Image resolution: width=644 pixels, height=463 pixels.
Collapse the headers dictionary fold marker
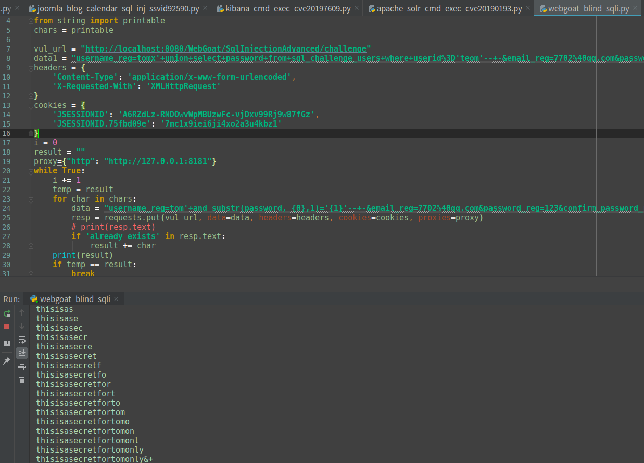(30, 68)
